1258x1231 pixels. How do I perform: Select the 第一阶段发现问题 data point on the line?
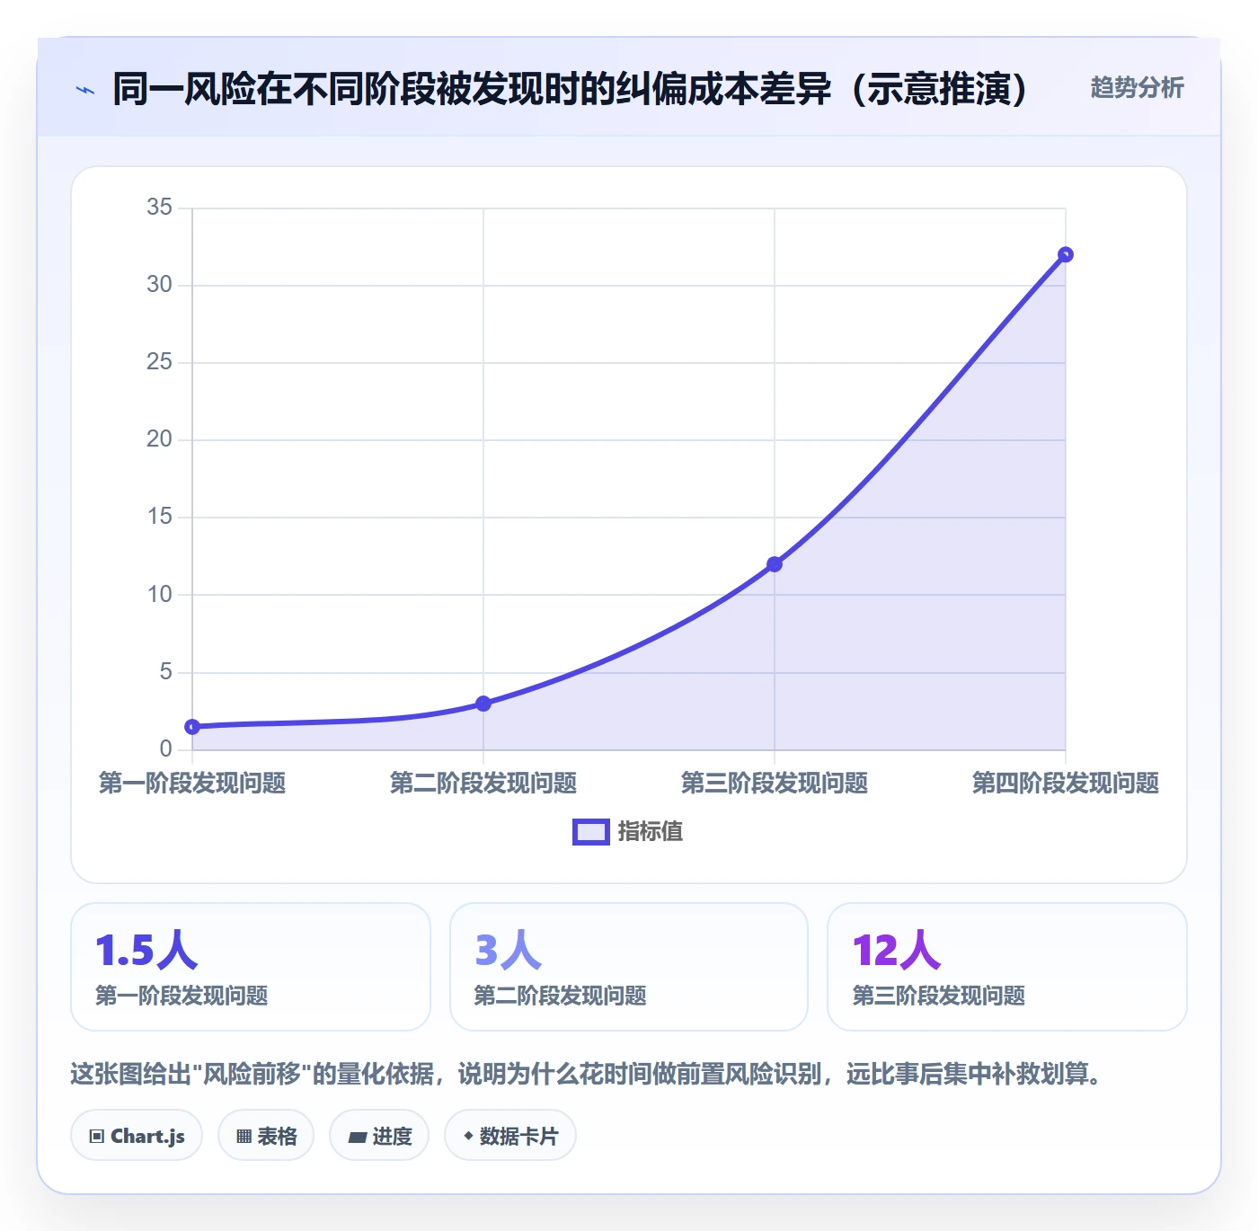coord(192,727)
